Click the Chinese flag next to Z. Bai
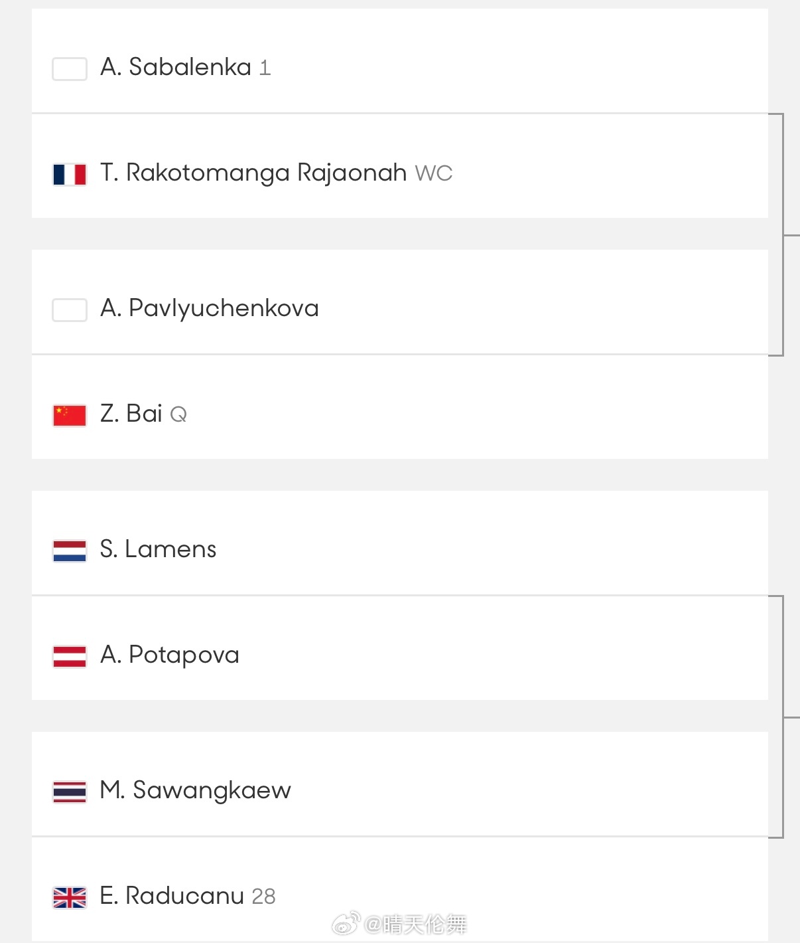The width and height of the screenshot is (800, 943). point(70,416)
